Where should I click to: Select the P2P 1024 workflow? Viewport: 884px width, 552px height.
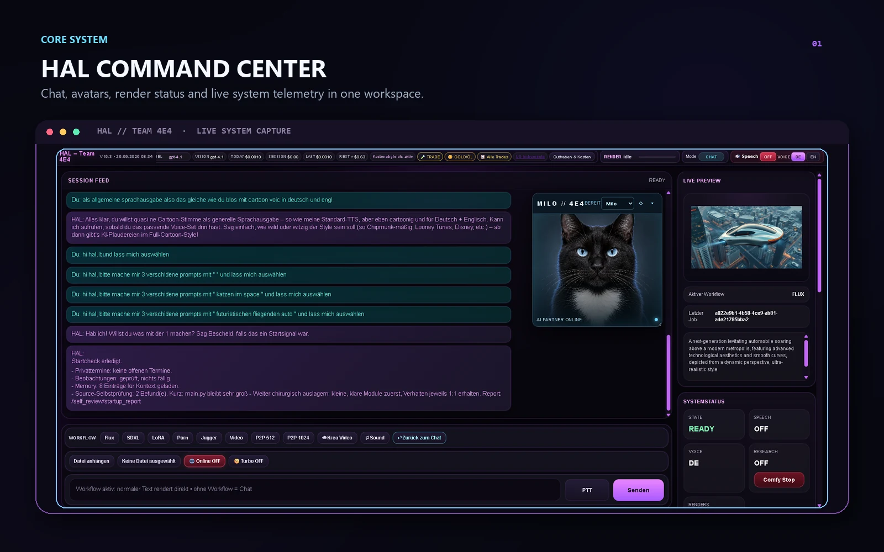[x=298, y=438]
